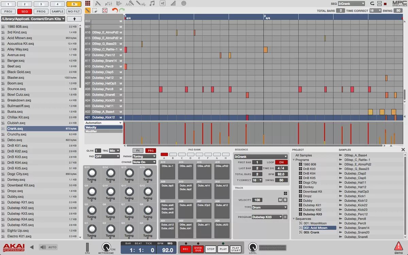Screen dimensions: 408x255
Task: Open the song mode music note icon
Action: 152,3
